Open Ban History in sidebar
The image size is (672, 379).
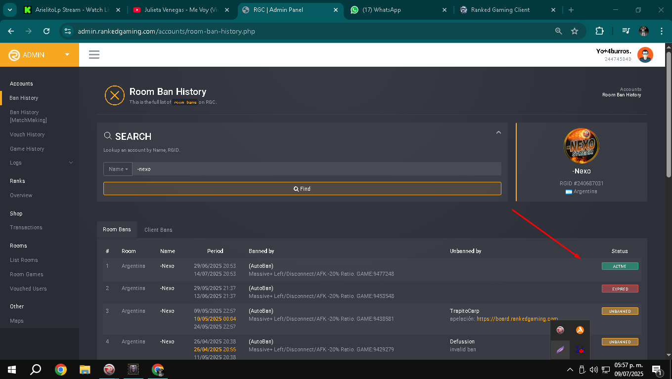[x=24, y=98]
